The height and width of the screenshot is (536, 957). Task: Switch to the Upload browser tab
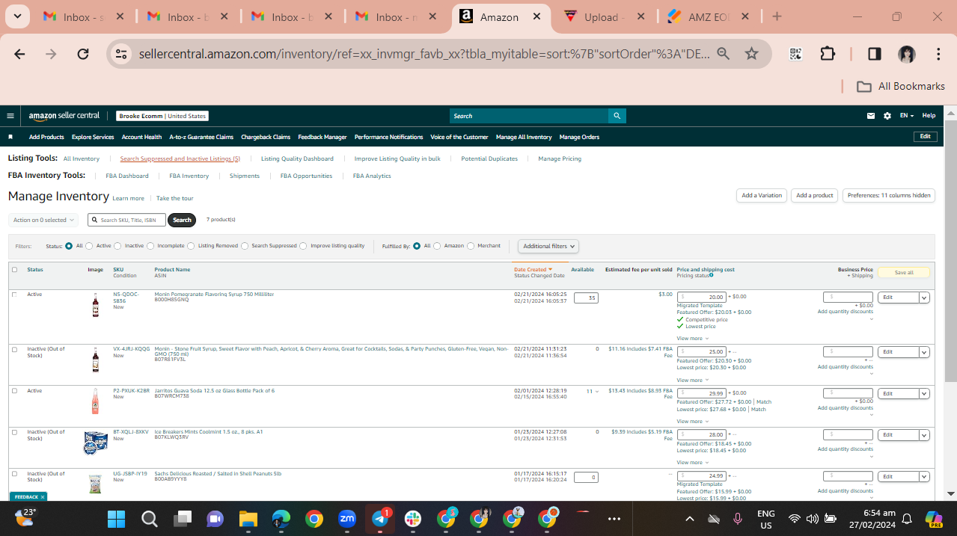point(603,16)
